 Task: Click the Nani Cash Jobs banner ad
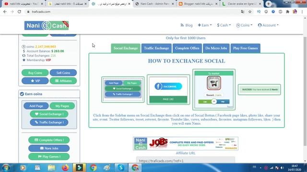[x=186, y=143]
